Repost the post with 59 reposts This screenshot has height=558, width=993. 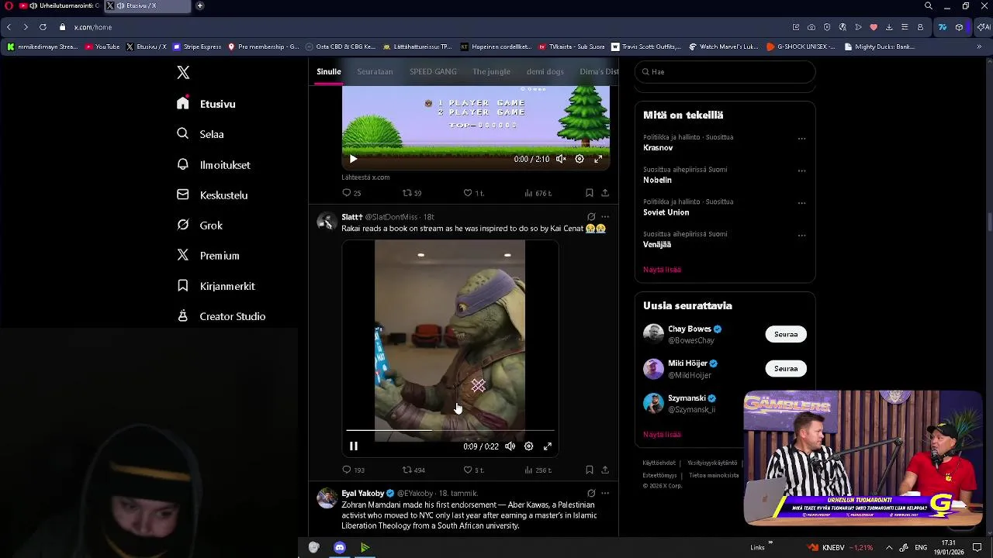click(412, 193)
